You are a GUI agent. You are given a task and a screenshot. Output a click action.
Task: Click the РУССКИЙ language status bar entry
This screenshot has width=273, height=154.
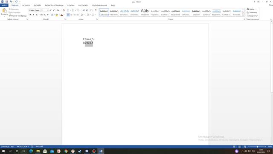39,147
